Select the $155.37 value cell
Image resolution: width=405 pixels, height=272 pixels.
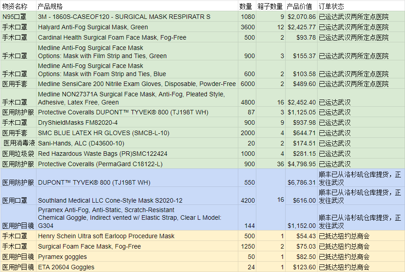click(x=301, y=51)
